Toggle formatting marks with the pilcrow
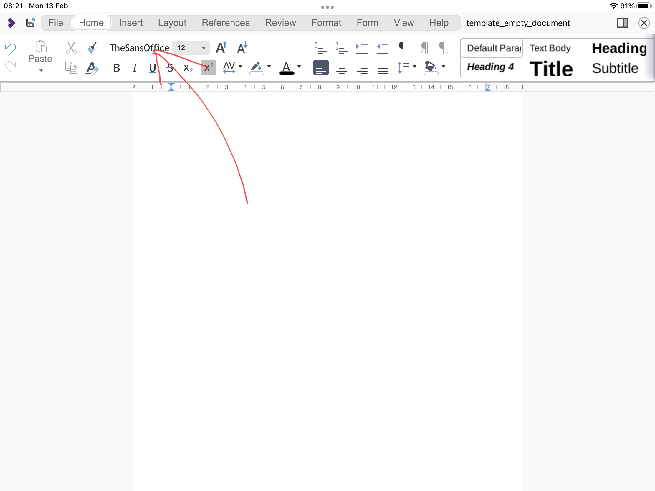This screenshot has width=655, height=491. coord(403,47)
